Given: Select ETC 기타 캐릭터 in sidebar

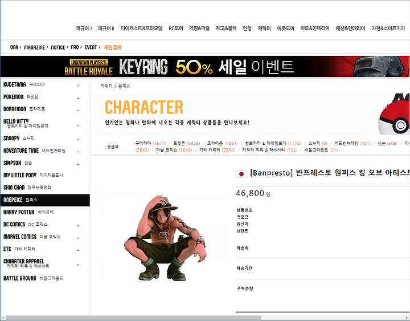Looking at the screenshot, I should (x=19, y=249).
